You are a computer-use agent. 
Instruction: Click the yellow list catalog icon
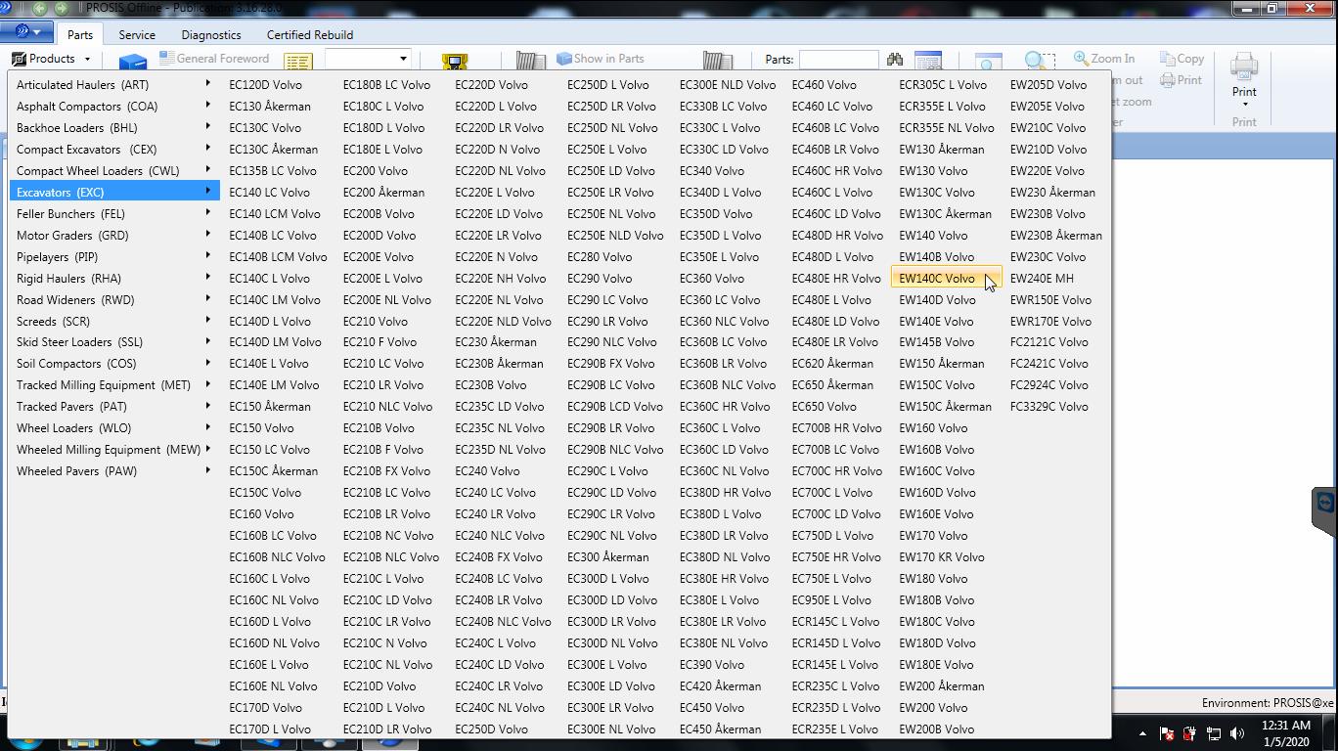pos(298,62)
